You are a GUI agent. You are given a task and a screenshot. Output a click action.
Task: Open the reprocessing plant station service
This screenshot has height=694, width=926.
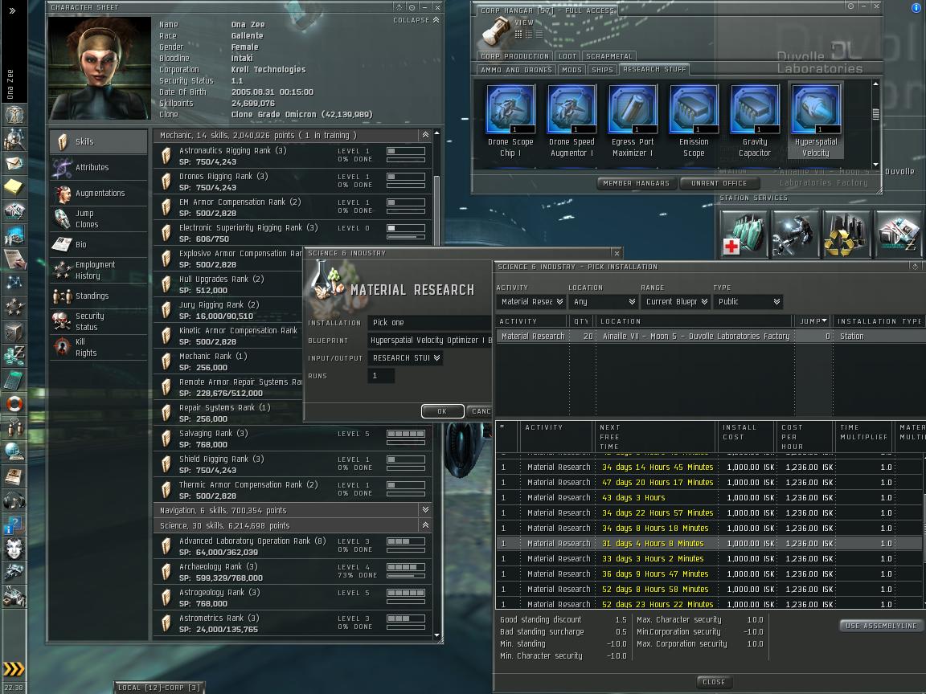pyautogui.click(x=846, y=235)
